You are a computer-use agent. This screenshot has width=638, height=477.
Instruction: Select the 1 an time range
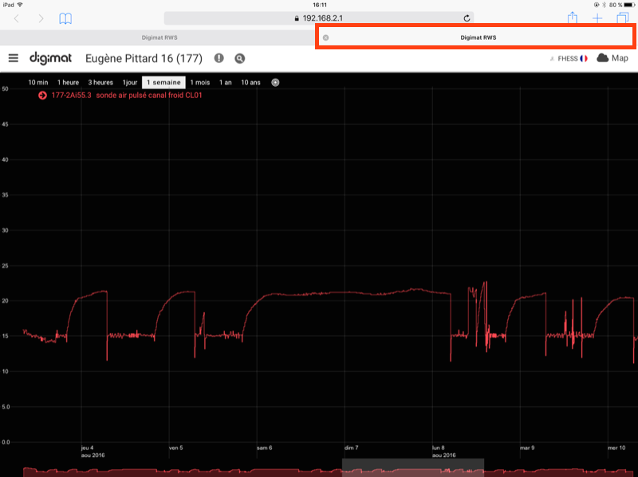(226, 83)
